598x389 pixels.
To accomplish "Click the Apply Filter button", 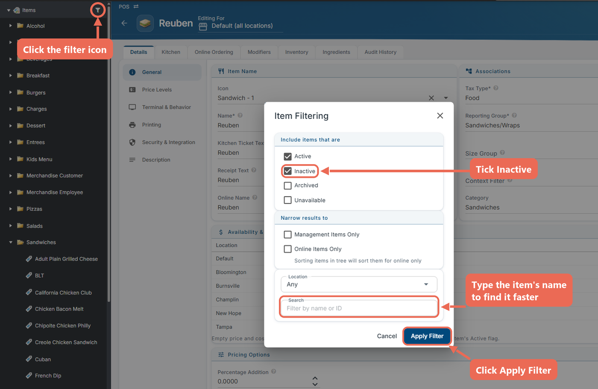I will click(x=427, y=336).
